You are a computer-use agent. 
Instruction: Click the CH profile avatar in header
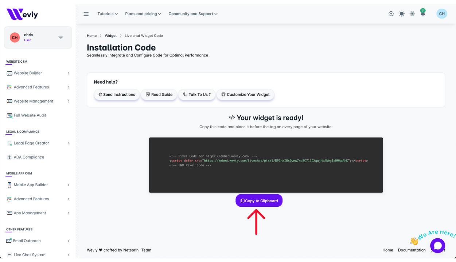point(441,14)
